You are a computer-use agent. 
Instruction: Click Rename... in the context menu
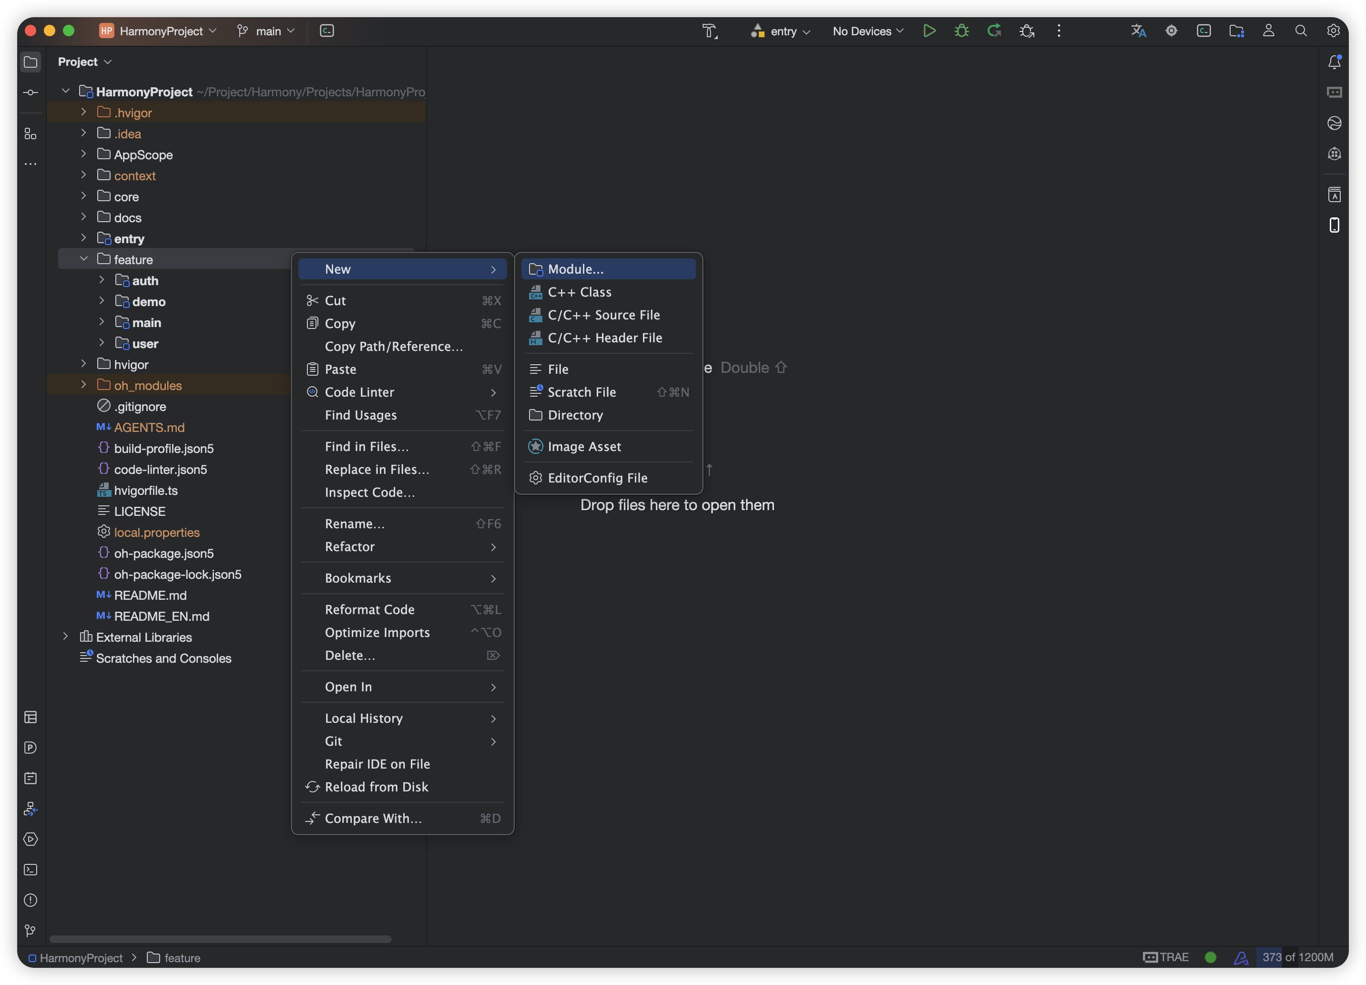coord(355,523)
